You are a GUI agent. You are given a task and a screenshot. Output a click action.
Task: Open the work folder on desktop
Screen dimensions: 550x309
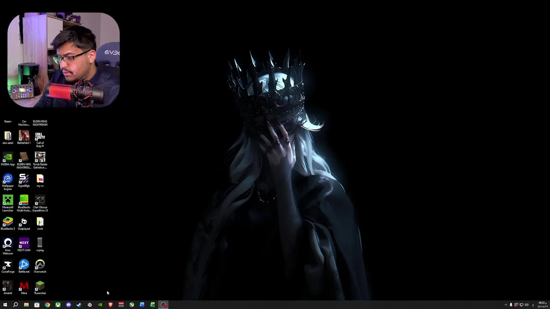click(40, 224)
